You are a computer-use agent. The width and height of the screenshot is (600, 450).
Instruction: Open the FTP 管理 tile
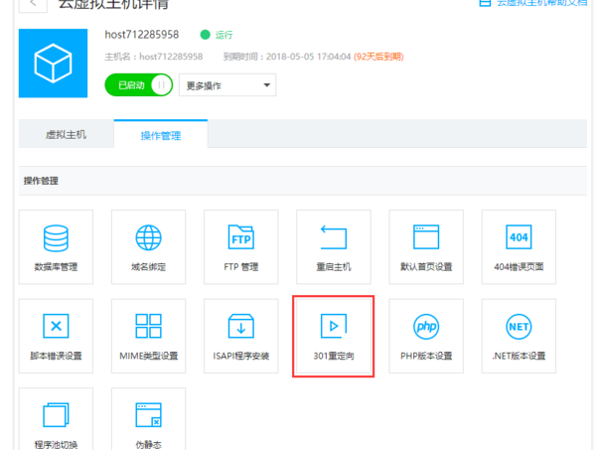point(241,246)
